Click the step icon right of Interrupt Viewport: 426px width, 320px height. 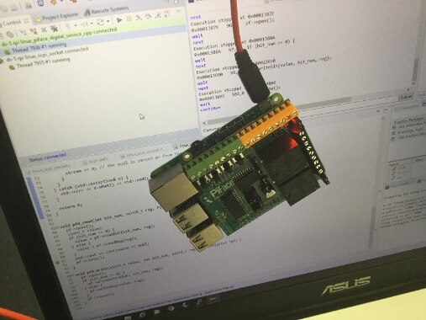(139, 18)
